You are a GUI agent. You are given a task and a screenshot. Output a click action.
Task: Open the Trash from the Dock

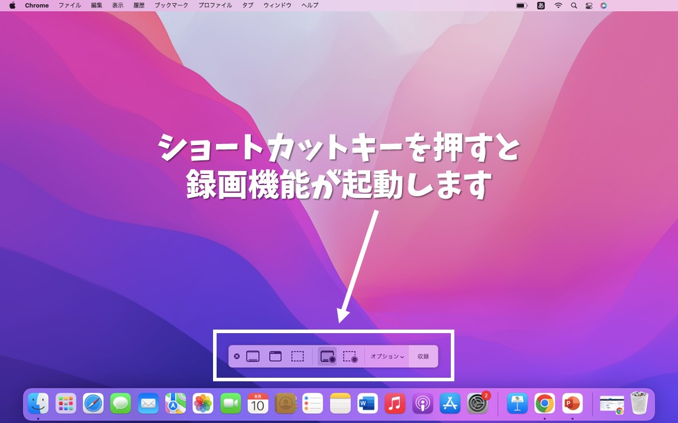[x=639, y=404]
